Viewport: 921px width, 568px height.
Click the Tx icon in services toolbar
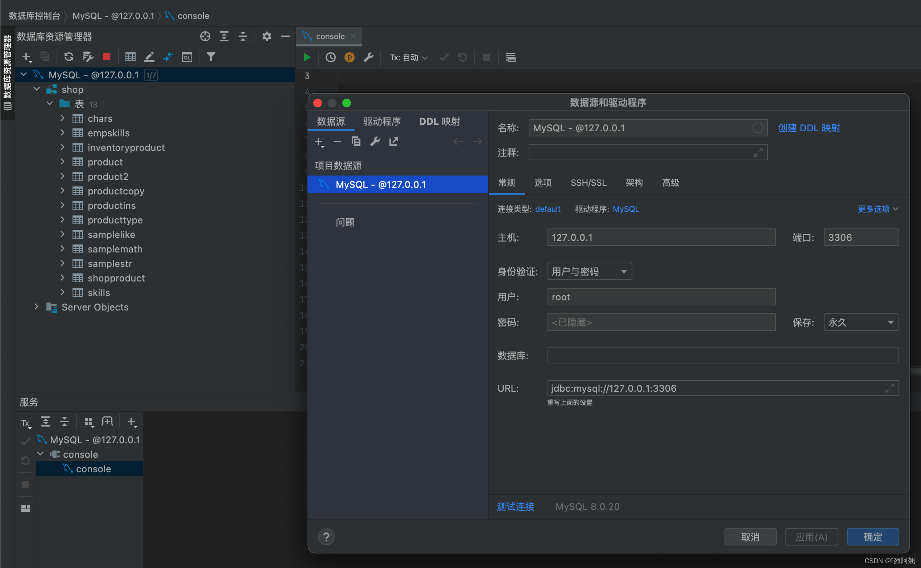click(x=25, y=423)
